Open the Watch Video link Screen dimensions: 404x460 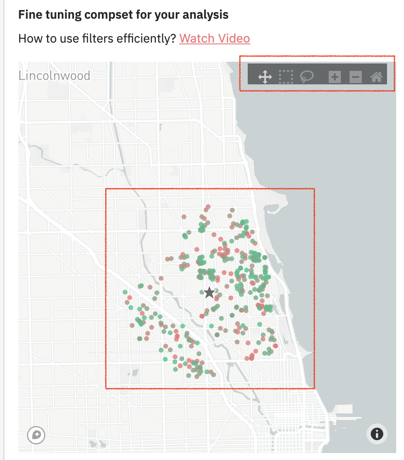215,38
